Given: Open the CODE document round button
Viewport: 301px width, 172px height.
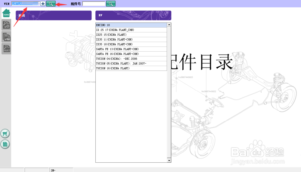Looking at the screenshot, I should point(5,144).
